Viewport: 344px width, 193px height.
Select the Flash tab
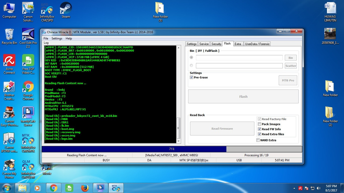tap(227, 43)
